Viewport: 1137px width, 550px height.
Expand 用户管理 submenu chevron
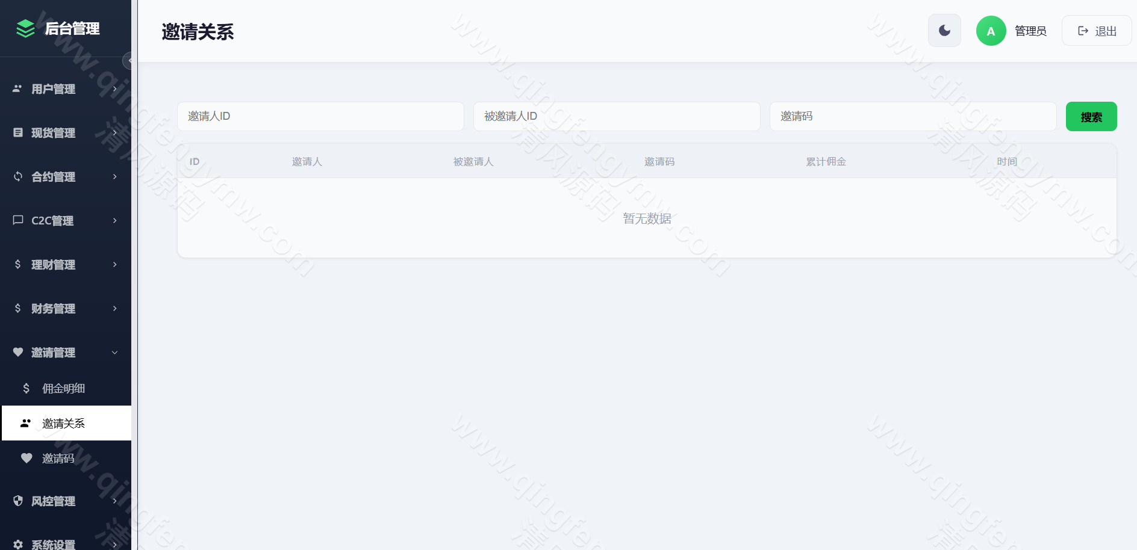click(x=114, y=88)
